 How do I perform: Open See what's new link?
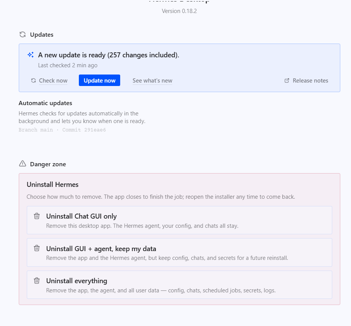[x=152, y=80]
